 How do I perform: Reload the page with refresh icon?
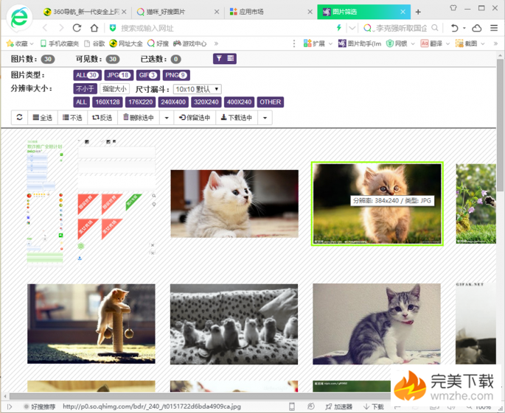pos(77,28)
